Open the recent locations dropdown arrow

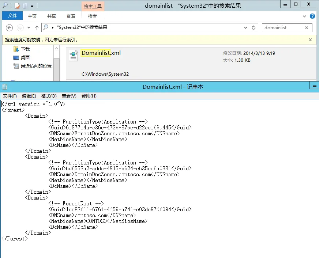click(x=29, y=28)
